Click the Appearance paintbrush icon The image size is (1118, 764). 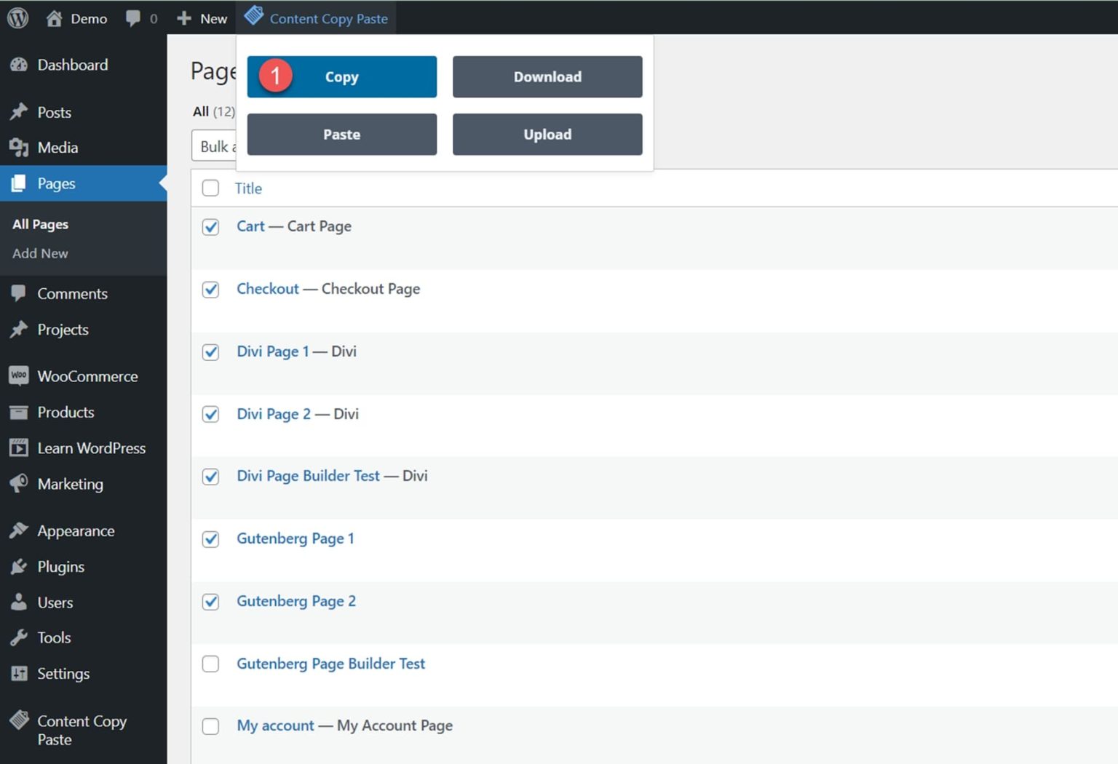(20, 530)
